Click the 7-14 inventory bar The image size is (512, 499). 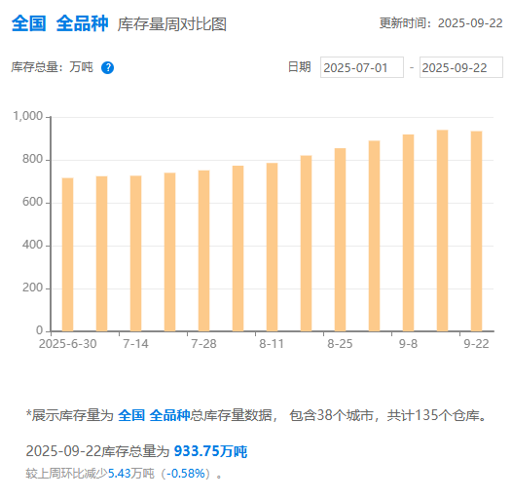[x=135, y=253]
